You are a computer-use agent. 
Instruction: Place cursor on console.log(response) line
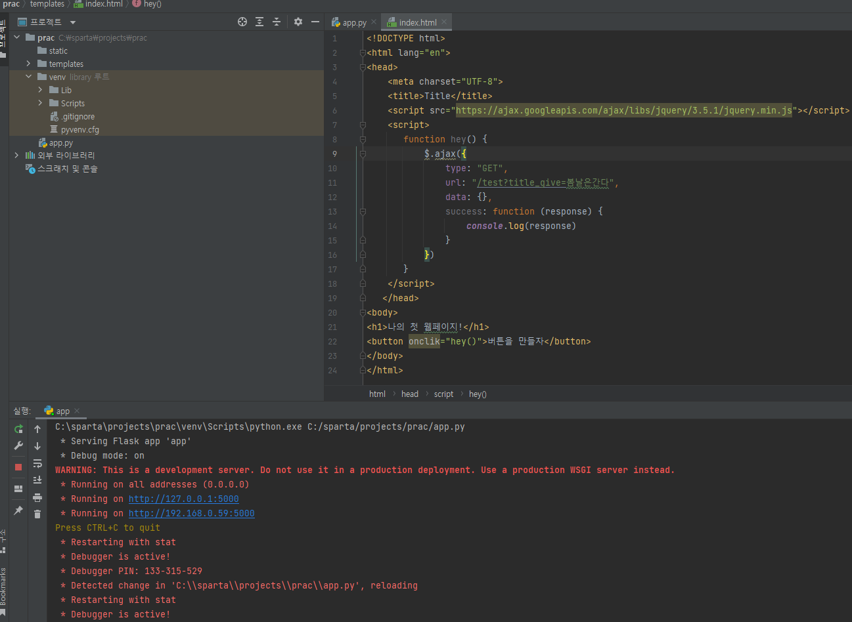tap(521, 226)
